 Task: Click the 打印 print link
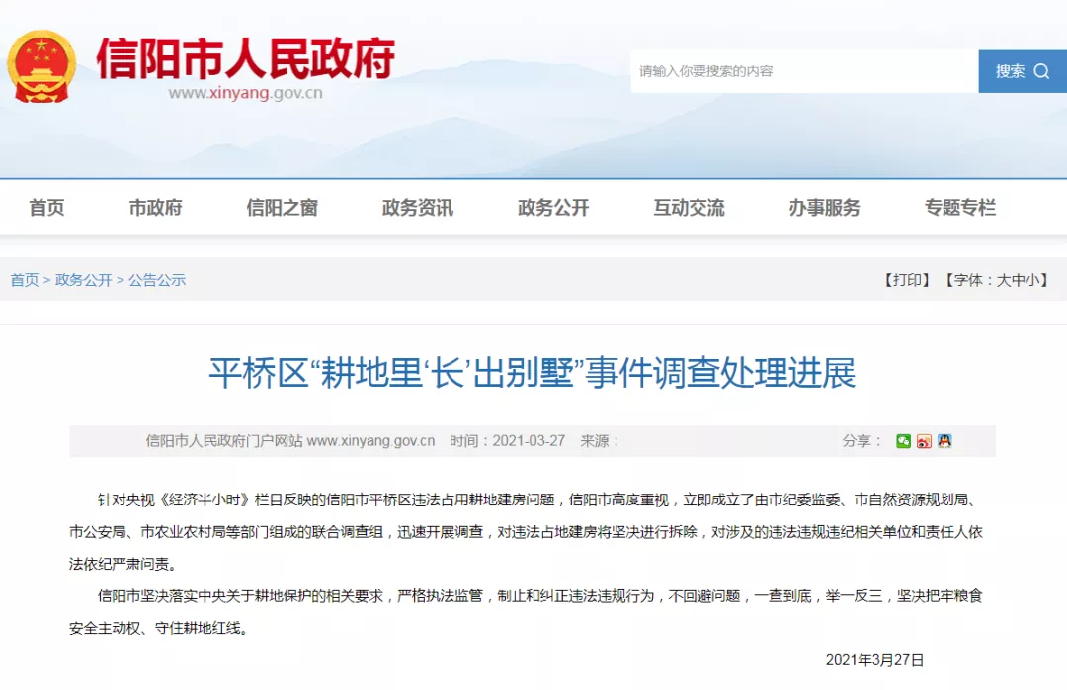[x=907, y=280]
